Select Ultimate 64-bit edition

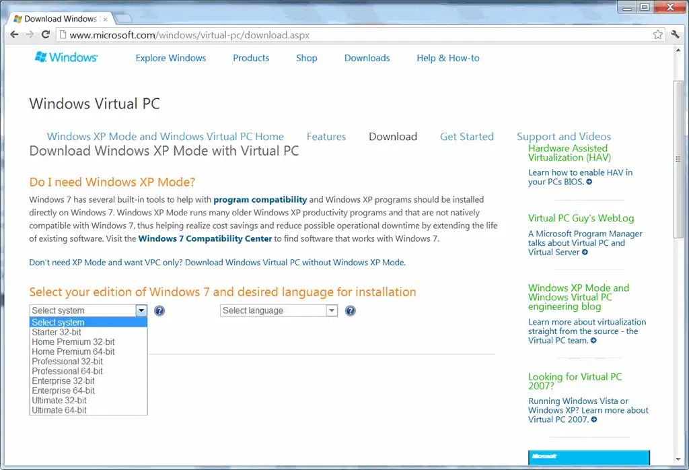coord(59,410)
